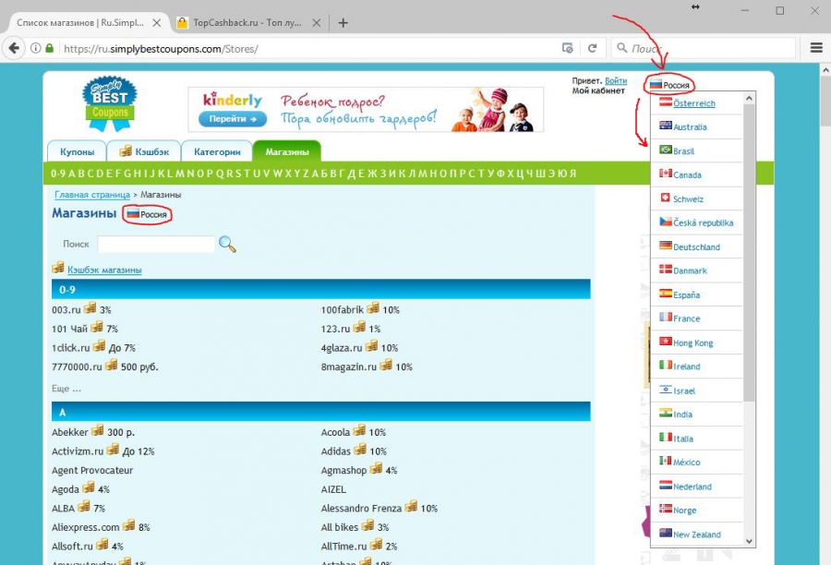831x565 pixels.
Task: Choose Danmark in the country list
Action: coord(690,270)
